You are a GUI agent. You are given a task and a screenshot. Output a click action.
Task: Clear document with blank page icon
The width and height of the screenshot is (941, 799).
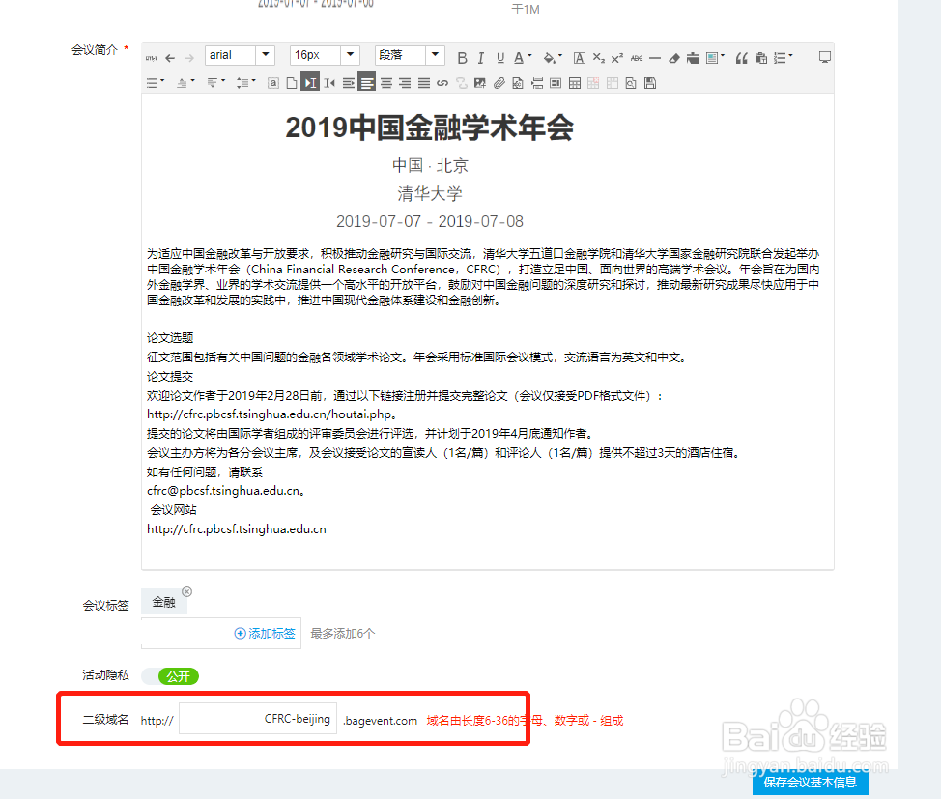(292, 83)
